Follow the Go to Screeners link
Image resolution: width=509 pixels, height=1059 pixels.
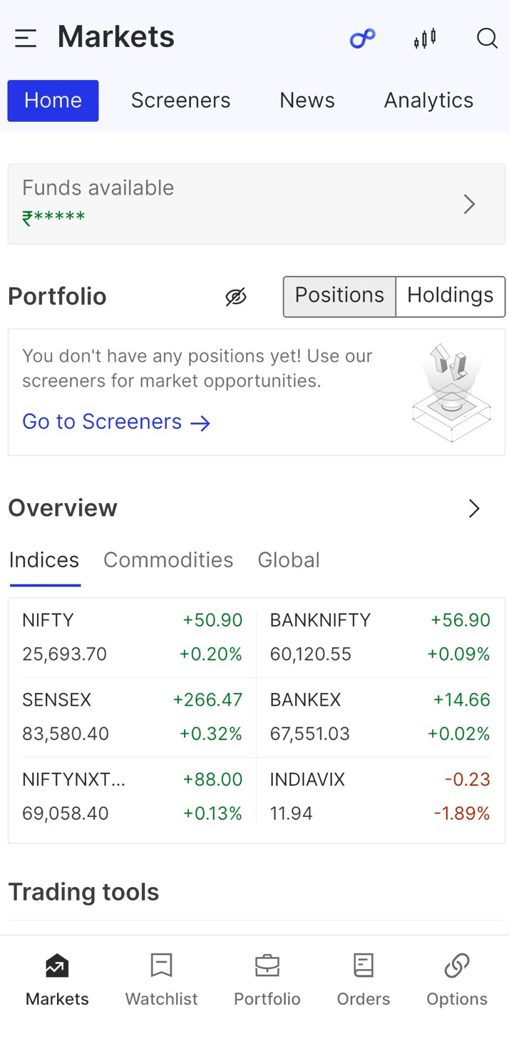[x=116, y=422]
